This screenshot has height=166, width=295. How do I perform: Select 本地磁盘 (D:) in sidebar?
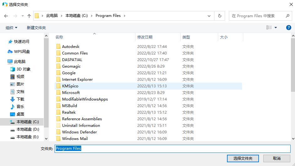click(25, 129)
